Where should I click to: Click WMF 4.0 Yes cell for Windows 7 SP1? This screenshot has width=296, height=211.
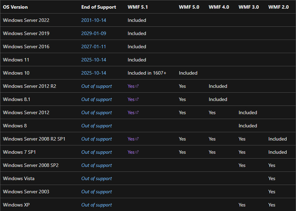212,152
